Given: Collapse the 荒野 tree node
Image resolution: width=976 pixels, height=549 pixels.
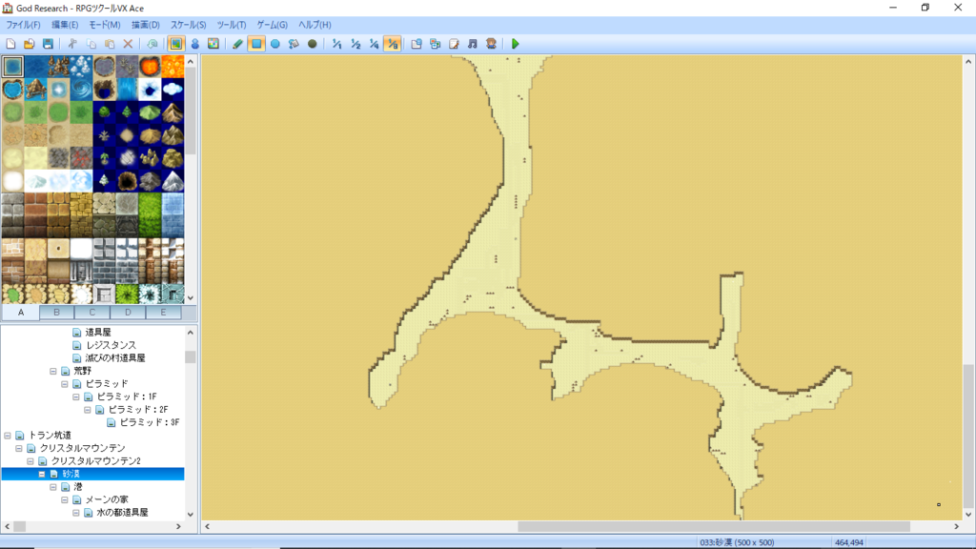Looking at the screenshot, I should coord(53,371).
